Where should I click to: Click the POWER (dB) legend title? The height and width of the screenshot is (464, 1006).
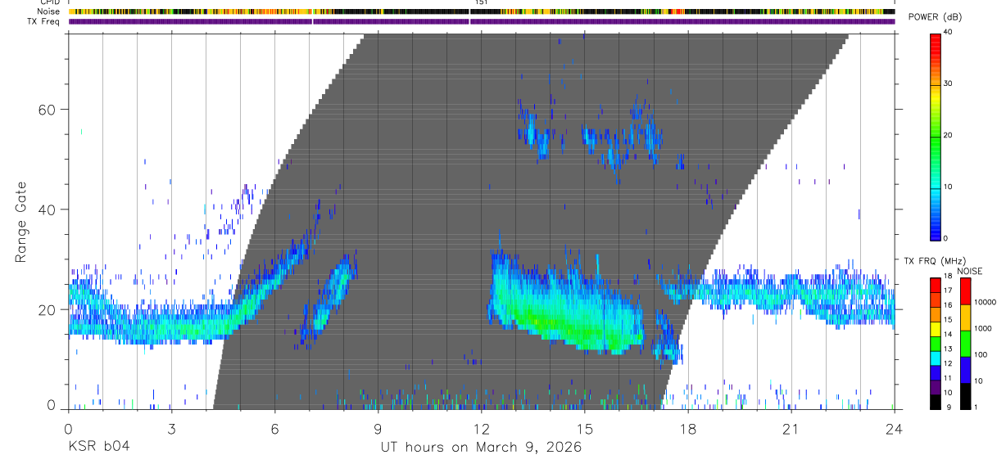point(936,18)
